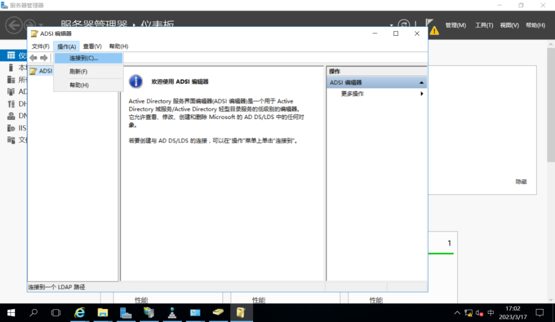Click the volume tray icon
The image size is (555, 322).
click(x=480, y=313)
